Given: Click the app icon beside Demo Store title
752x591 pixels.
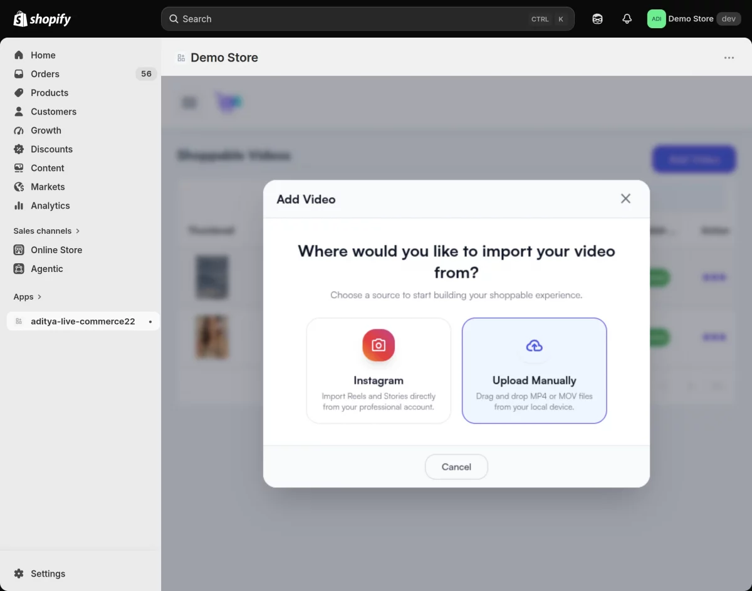Looking at the screenshot, I should click(181, 58).
